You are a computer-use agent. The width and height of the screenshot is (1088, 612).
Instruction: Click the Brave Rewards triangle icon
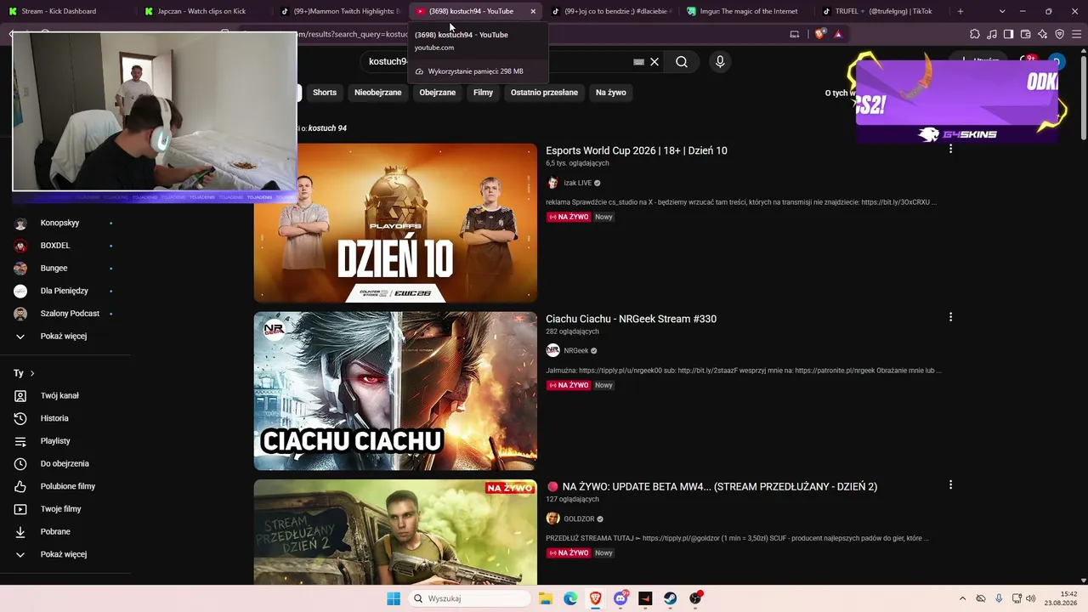tap(838, 34)
